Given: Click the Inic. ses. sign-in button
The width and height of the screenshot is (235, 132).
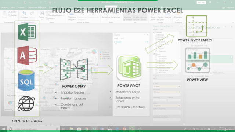Looking at the screenshot, I should click(x=201, y=3).
